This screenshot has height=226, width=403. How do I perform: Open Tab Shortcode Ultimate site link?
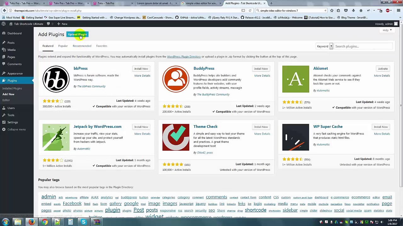(26, 24)
